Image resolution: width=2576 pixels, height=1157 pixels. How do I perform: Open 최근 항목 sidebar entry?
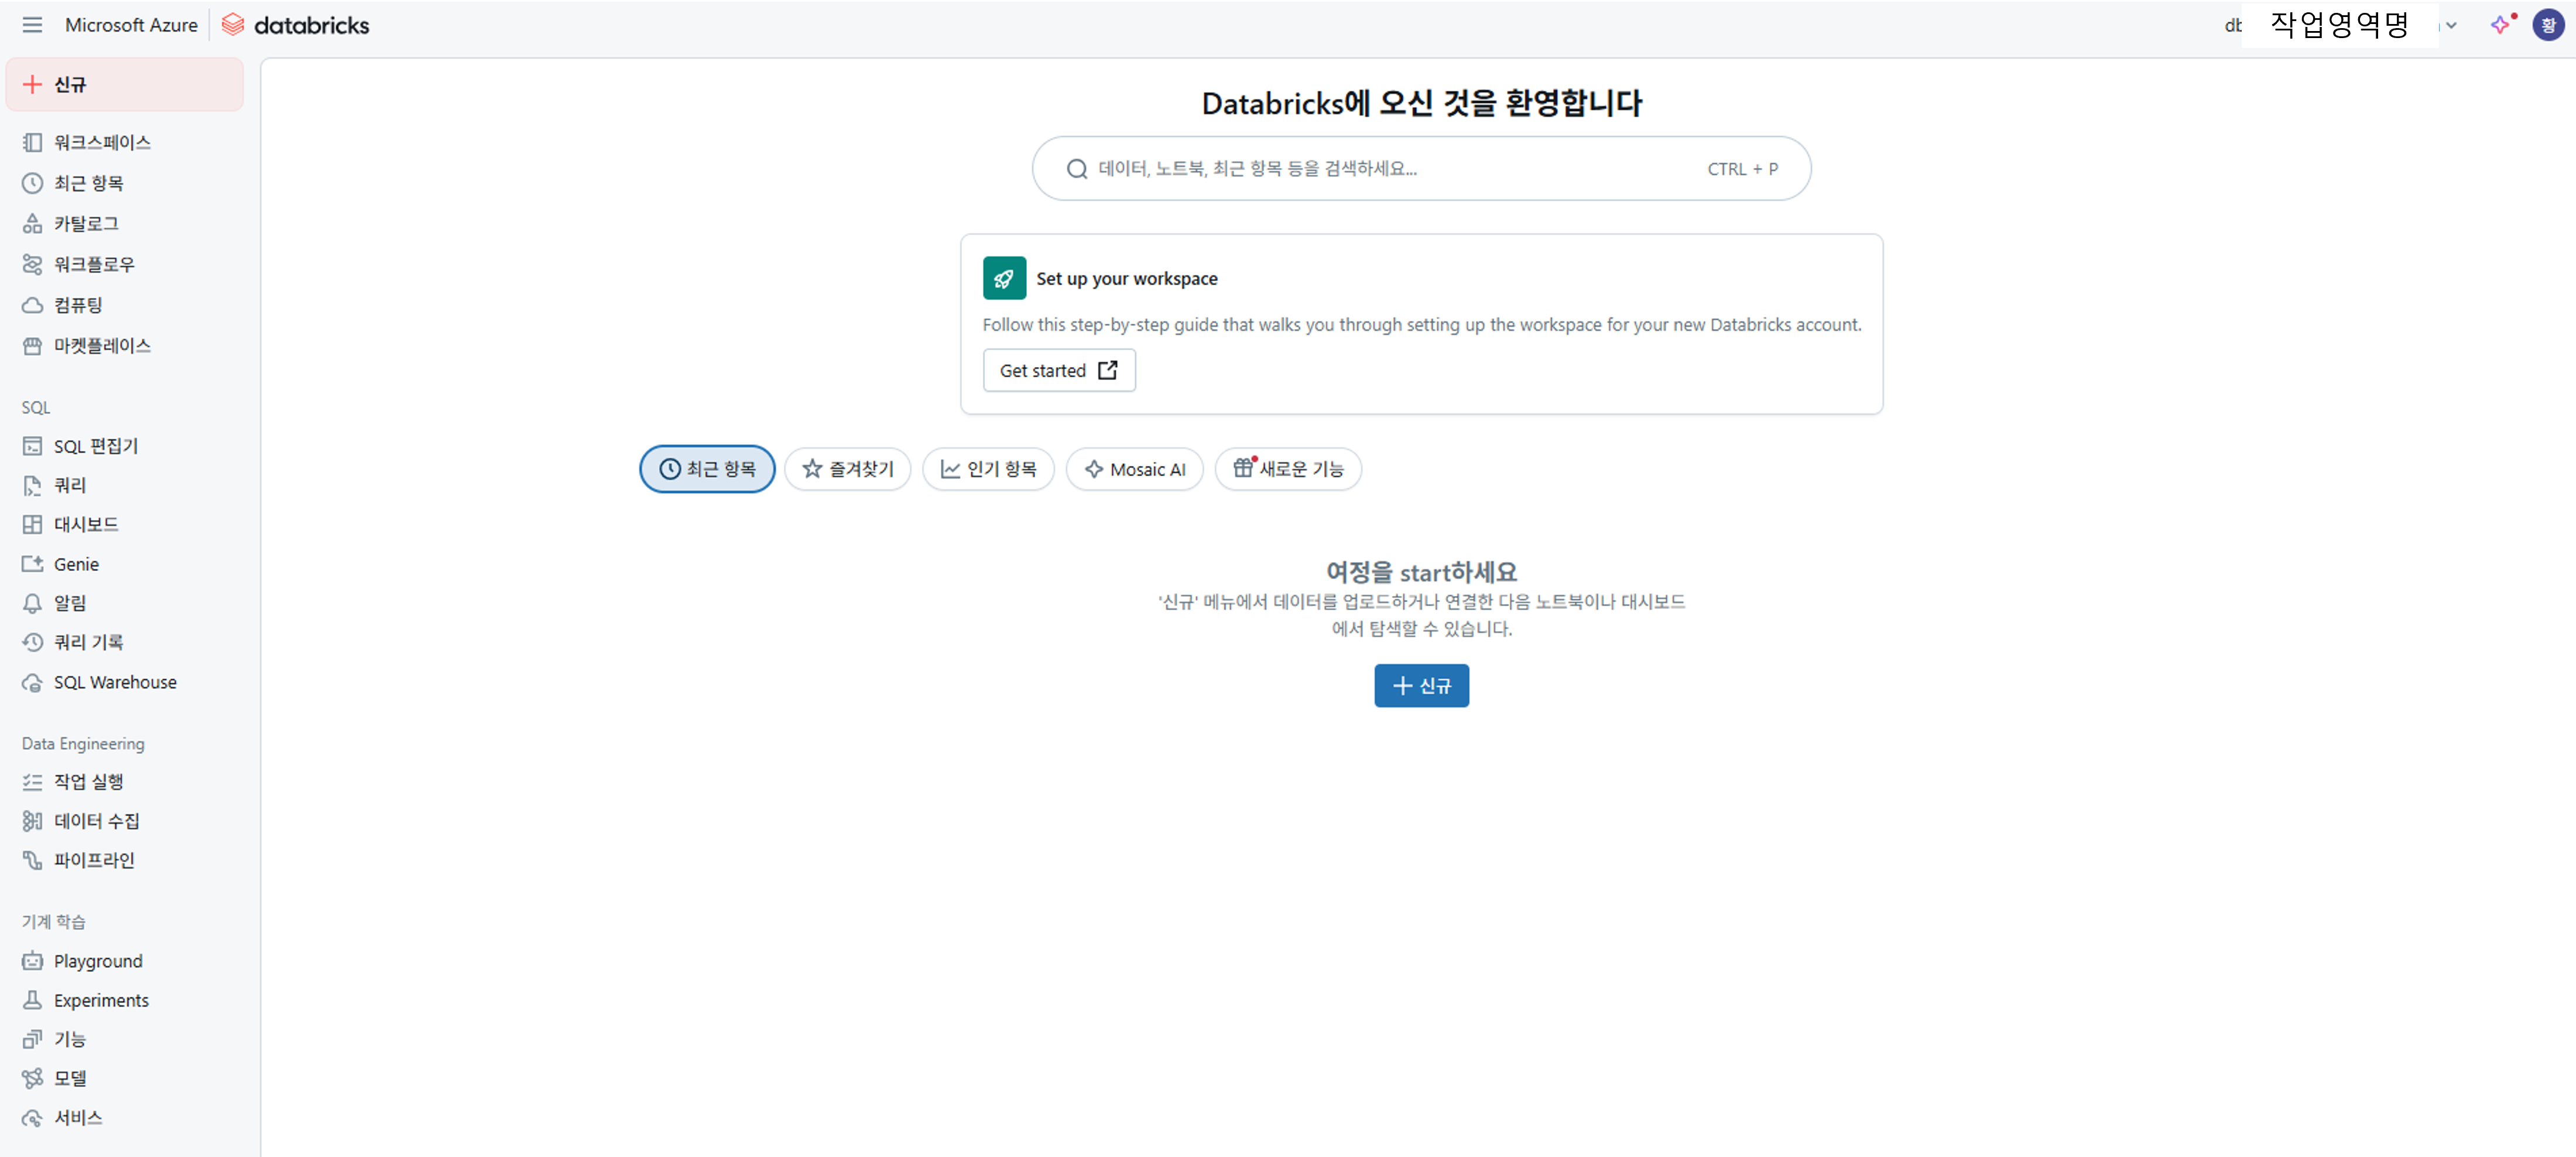pos(125,183)
